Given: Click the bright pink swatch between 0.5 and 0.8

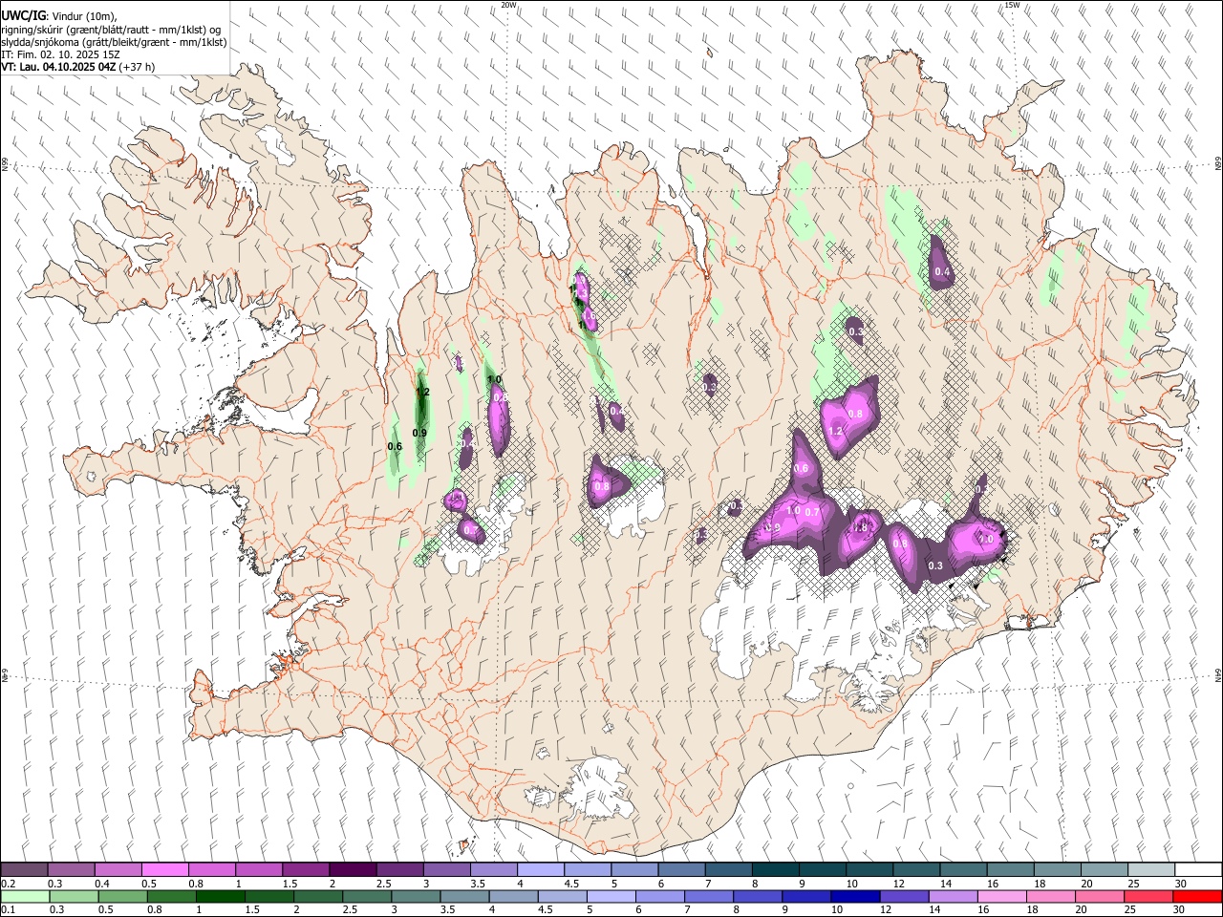Looking at the screenshot, I should (164, 870).
